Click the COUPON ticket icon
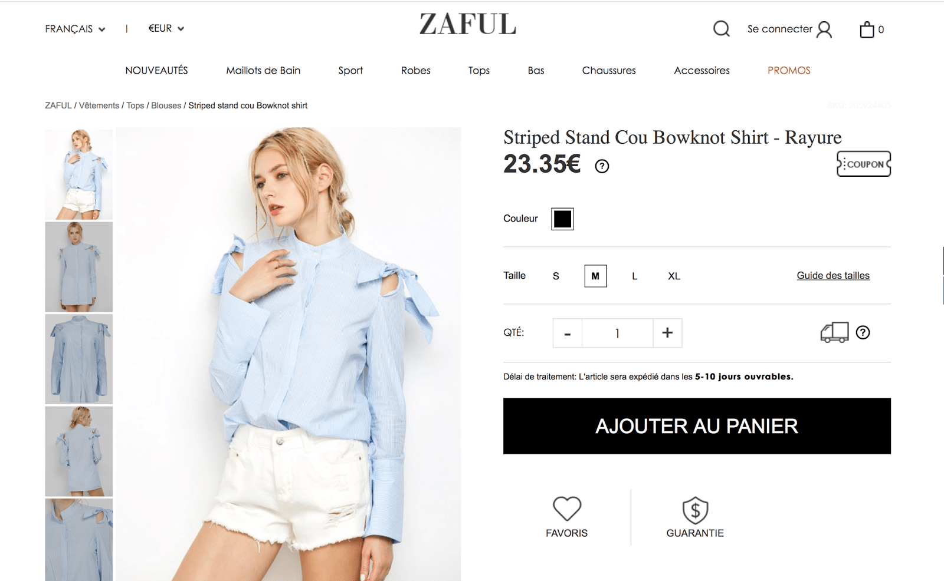This screenshot has width=944, height=581. [x=864, y=164]
